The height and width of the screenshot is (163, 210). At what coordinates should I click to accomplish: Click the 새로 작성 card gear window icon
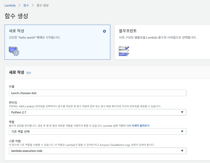coord(14,51)
